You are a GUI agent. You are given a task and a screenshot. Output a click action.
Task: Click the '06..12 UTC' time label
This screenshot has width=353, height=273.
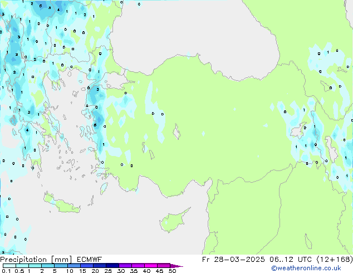291,260
